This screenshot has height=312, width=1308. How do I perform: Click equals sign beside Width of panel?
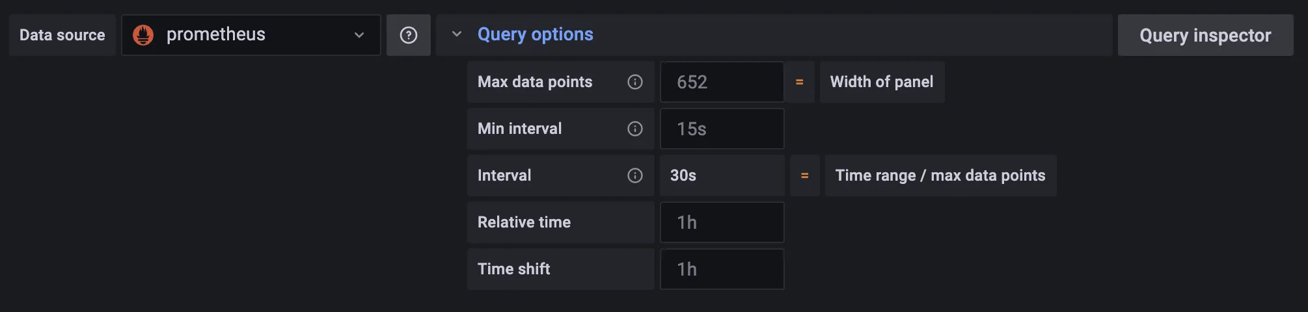[799, 82]
